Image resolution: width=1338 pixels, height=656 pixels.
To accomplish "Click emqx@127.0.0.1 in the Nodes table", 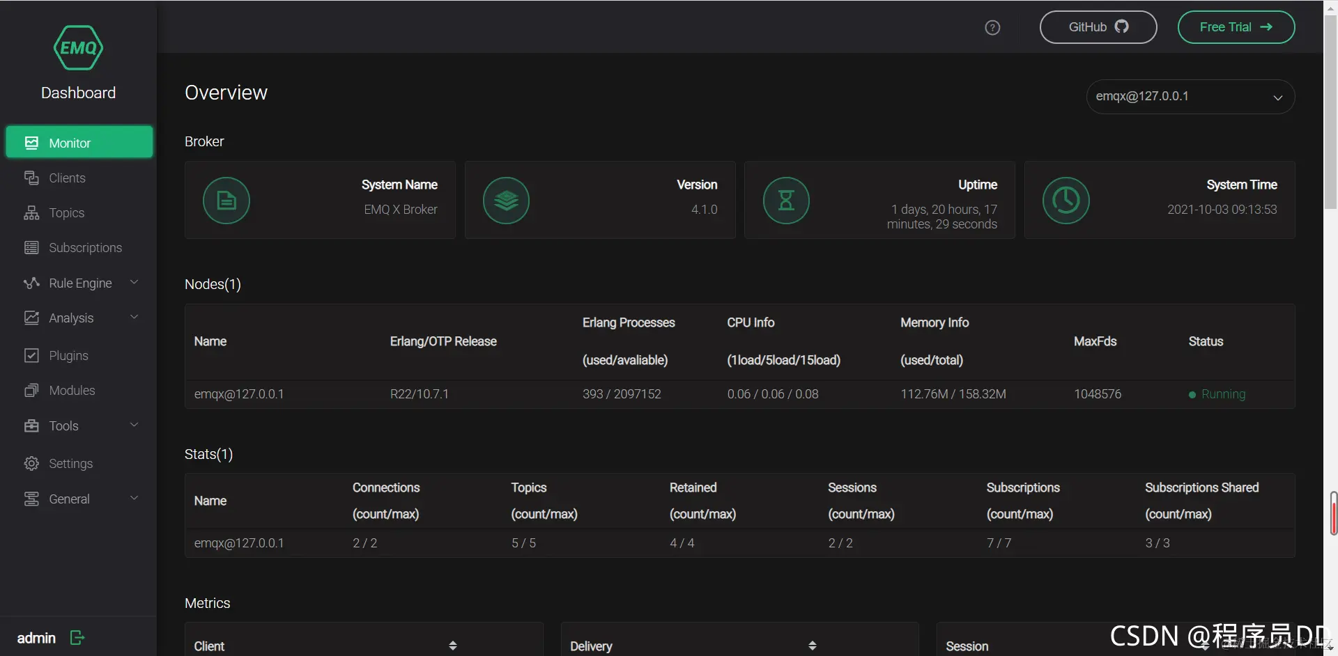I will 239,394.
